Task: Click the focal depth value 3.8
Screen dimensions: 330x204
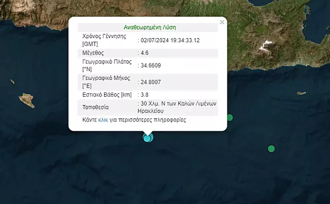Action: pyautogui.click(x=144, y=95)
